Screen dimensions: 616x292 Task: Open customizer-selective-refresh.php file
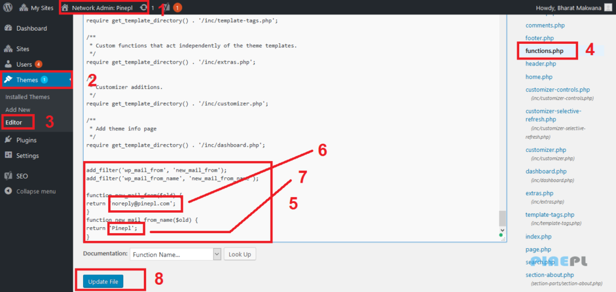(x=553, y=115)
